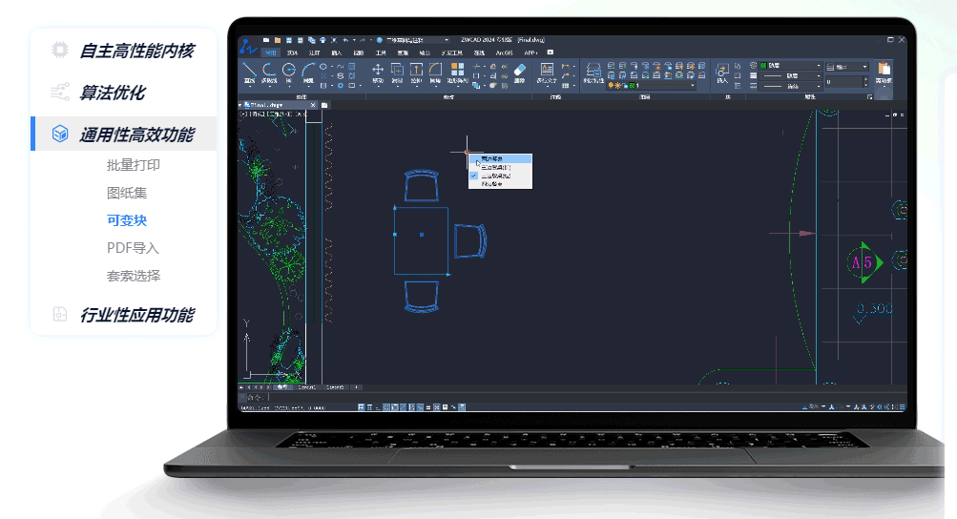This screenshot has height=519, width=957.
Task: Switch to the Model layout tab
Action: point(282,387)
